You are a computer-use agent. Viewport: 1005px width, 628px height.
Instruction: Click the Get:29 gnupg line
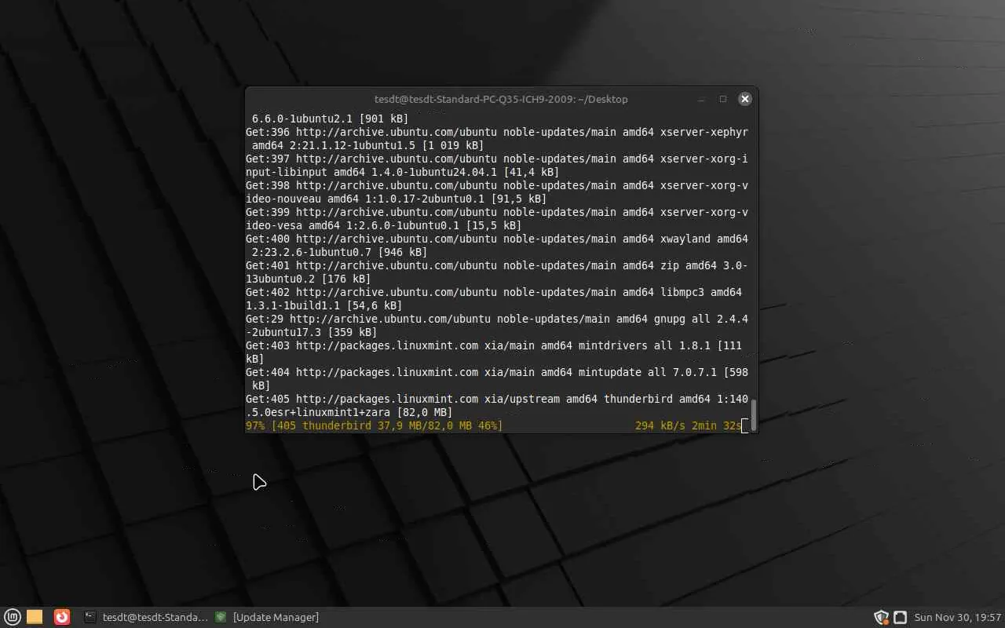coord(497,326)
